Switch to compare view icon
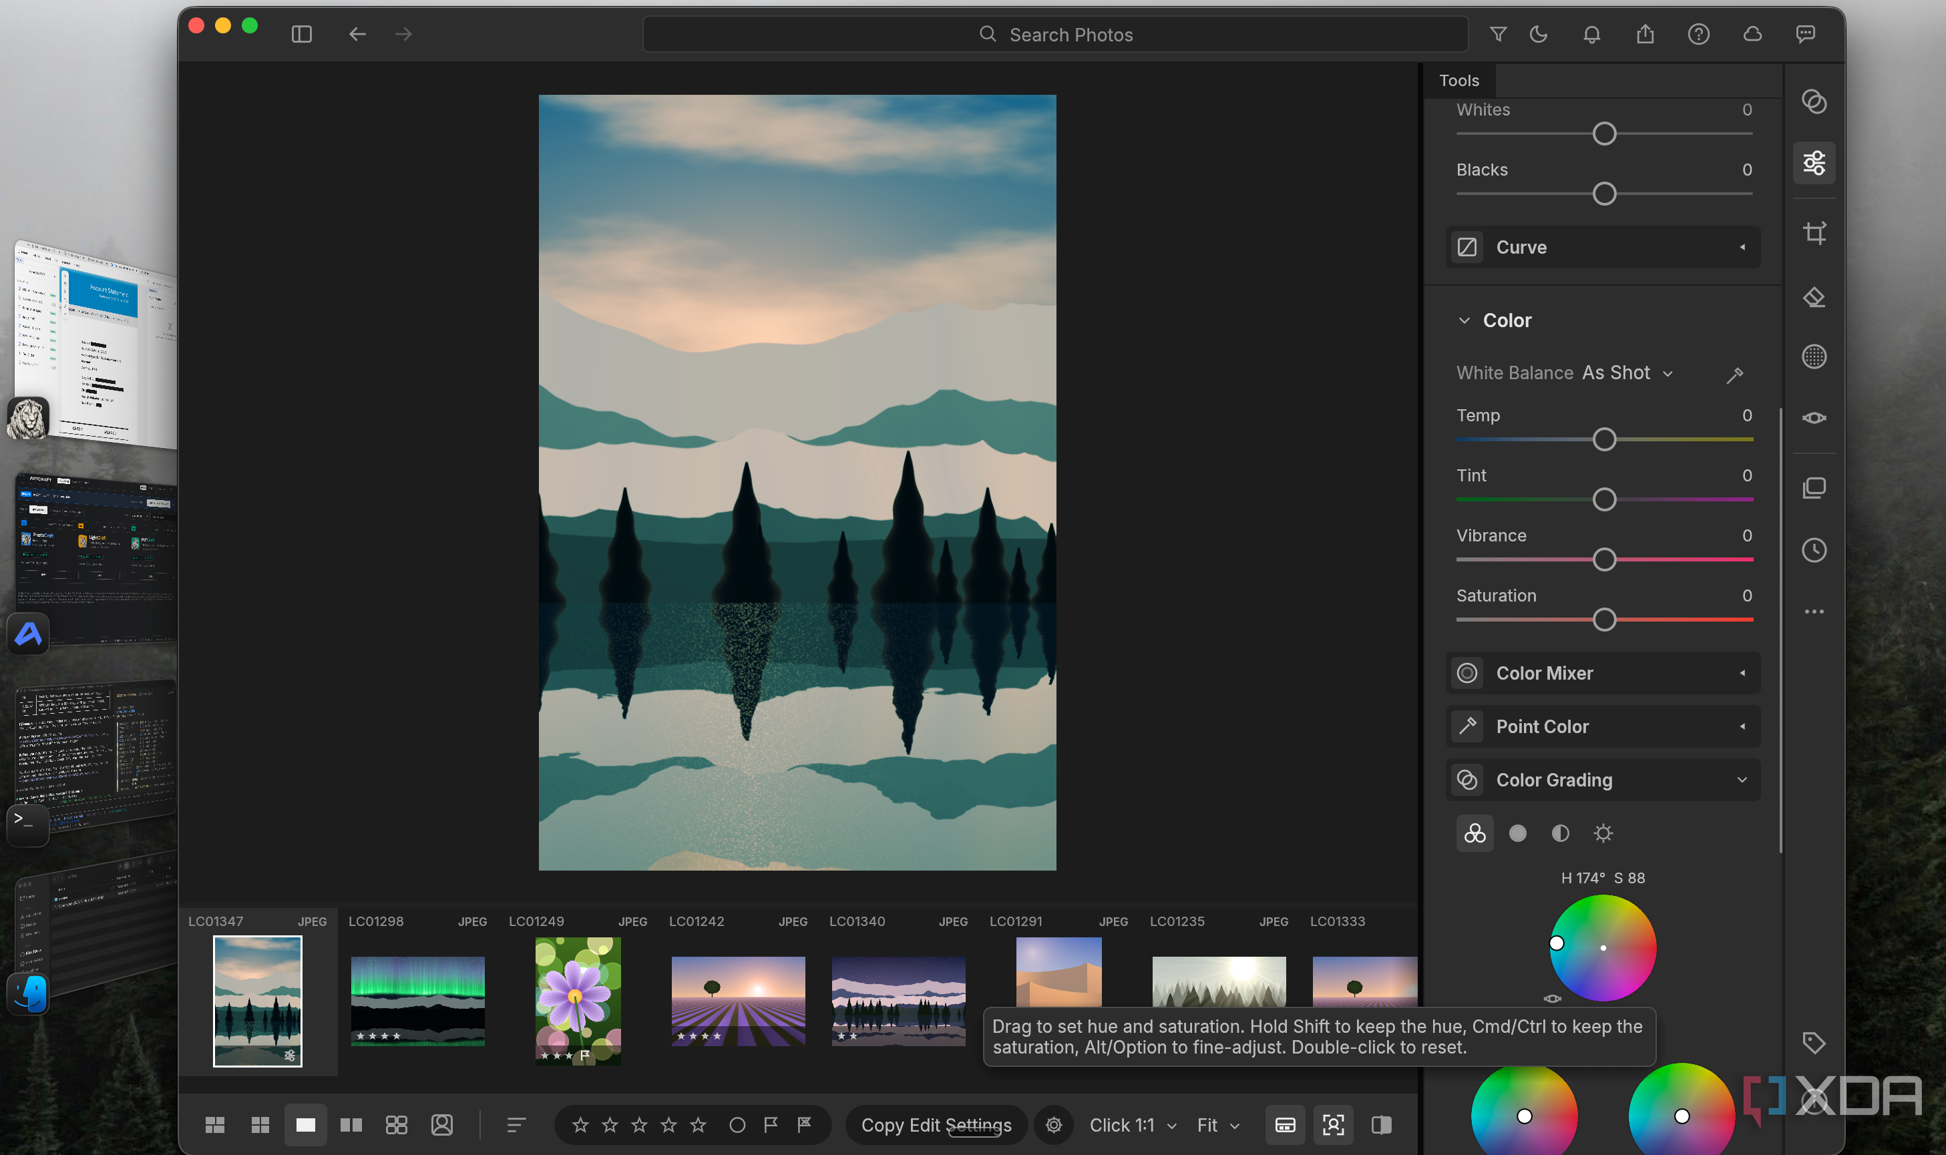This screenshot has width=1946, height=1155. [x=351, y=1125]
